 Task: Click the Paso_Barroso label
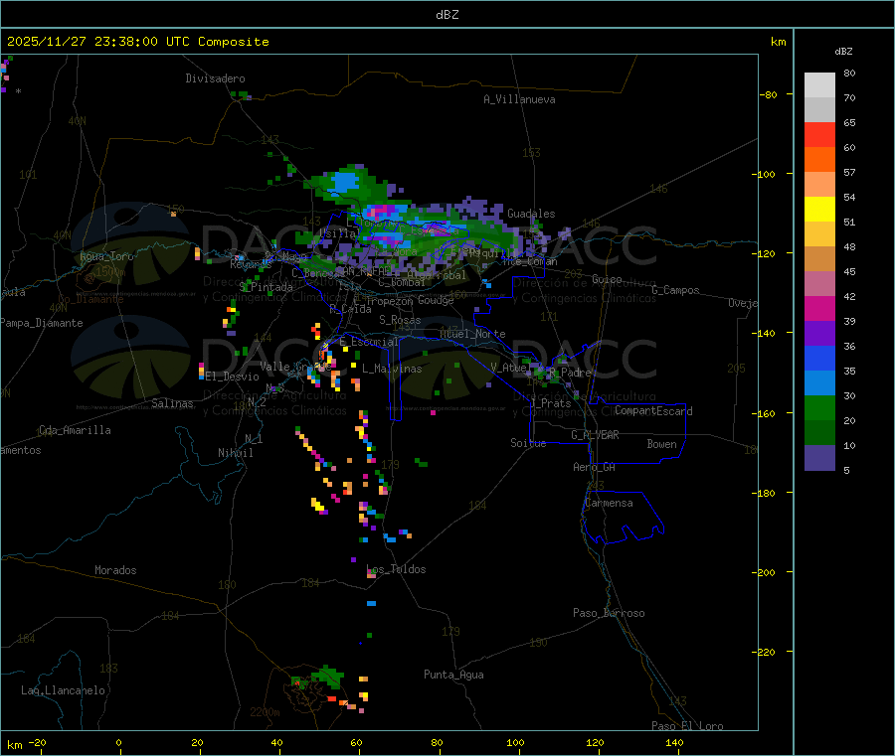609,613
